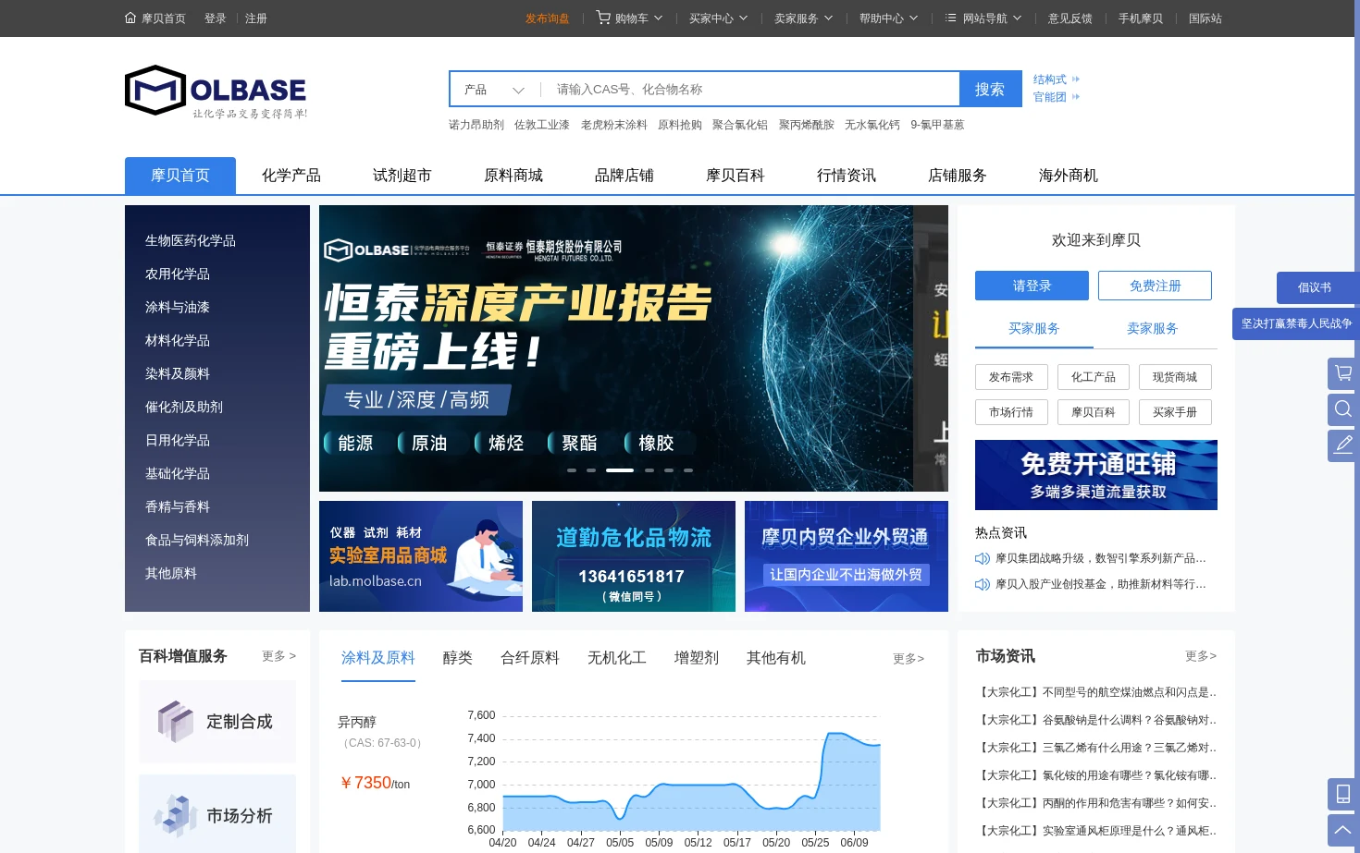Open the 实验室用品商城 banner

click(421, 556)
